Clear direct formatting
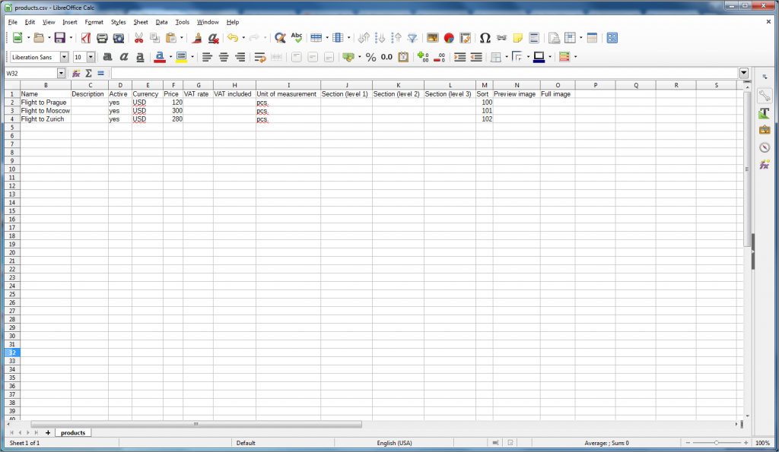This screenshot has height=452, width=779. point(214,38)
